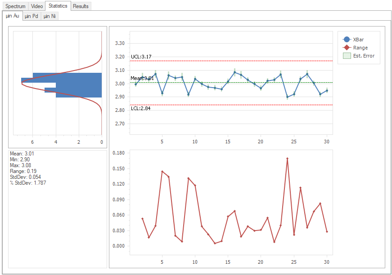Switch to the Video tab
This screenshot has height=275, width=392.
point(37,6)
